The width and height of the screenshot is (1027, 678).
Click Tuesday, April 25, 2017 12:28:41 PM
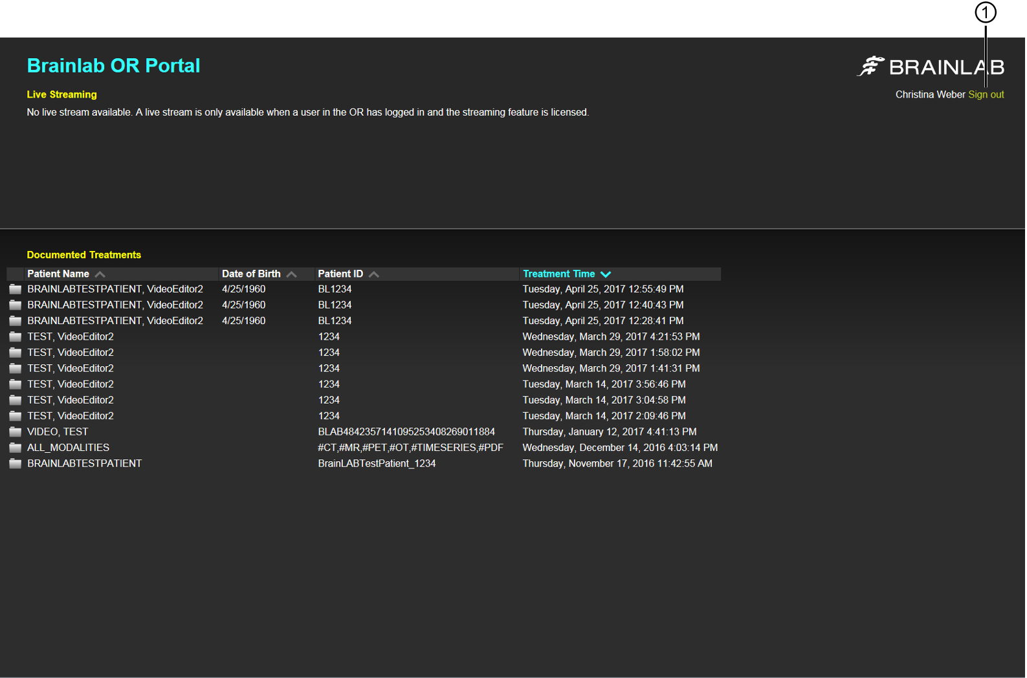pos(603,321)
